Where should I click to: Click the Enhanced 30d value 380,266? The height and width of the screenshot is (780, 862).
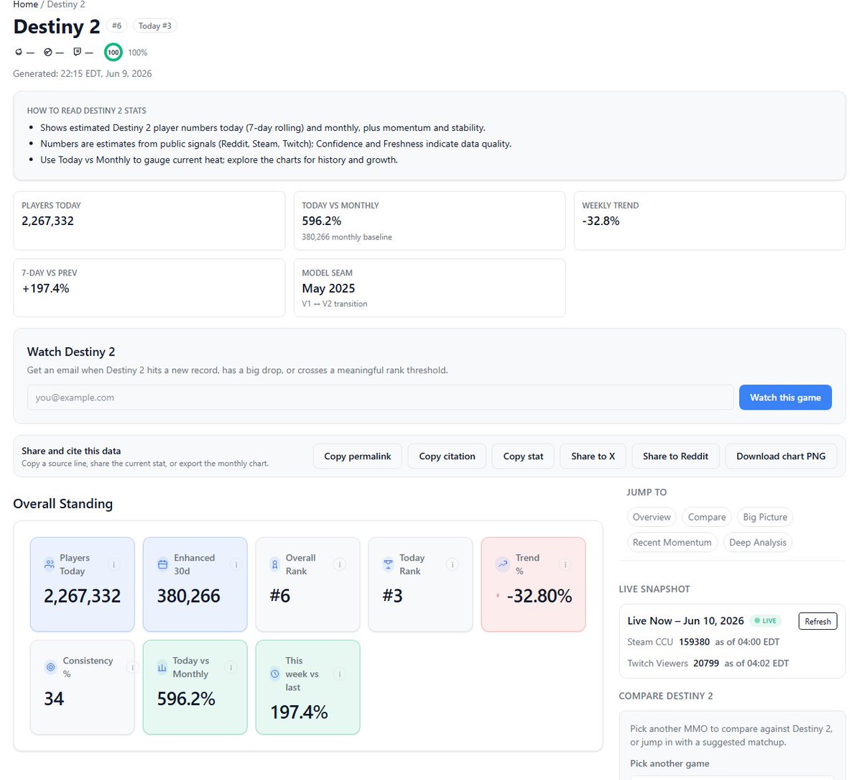pyautogui.click(x=188, y=596)
